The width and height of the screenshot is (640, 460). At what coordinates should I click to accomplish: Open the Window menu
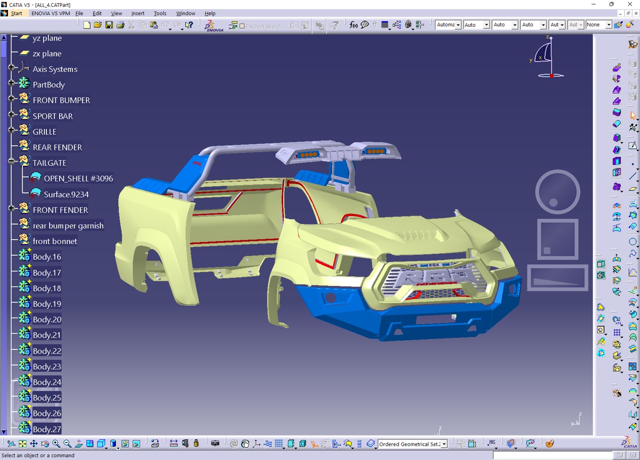pyautogui.click(x=186, y=13)
